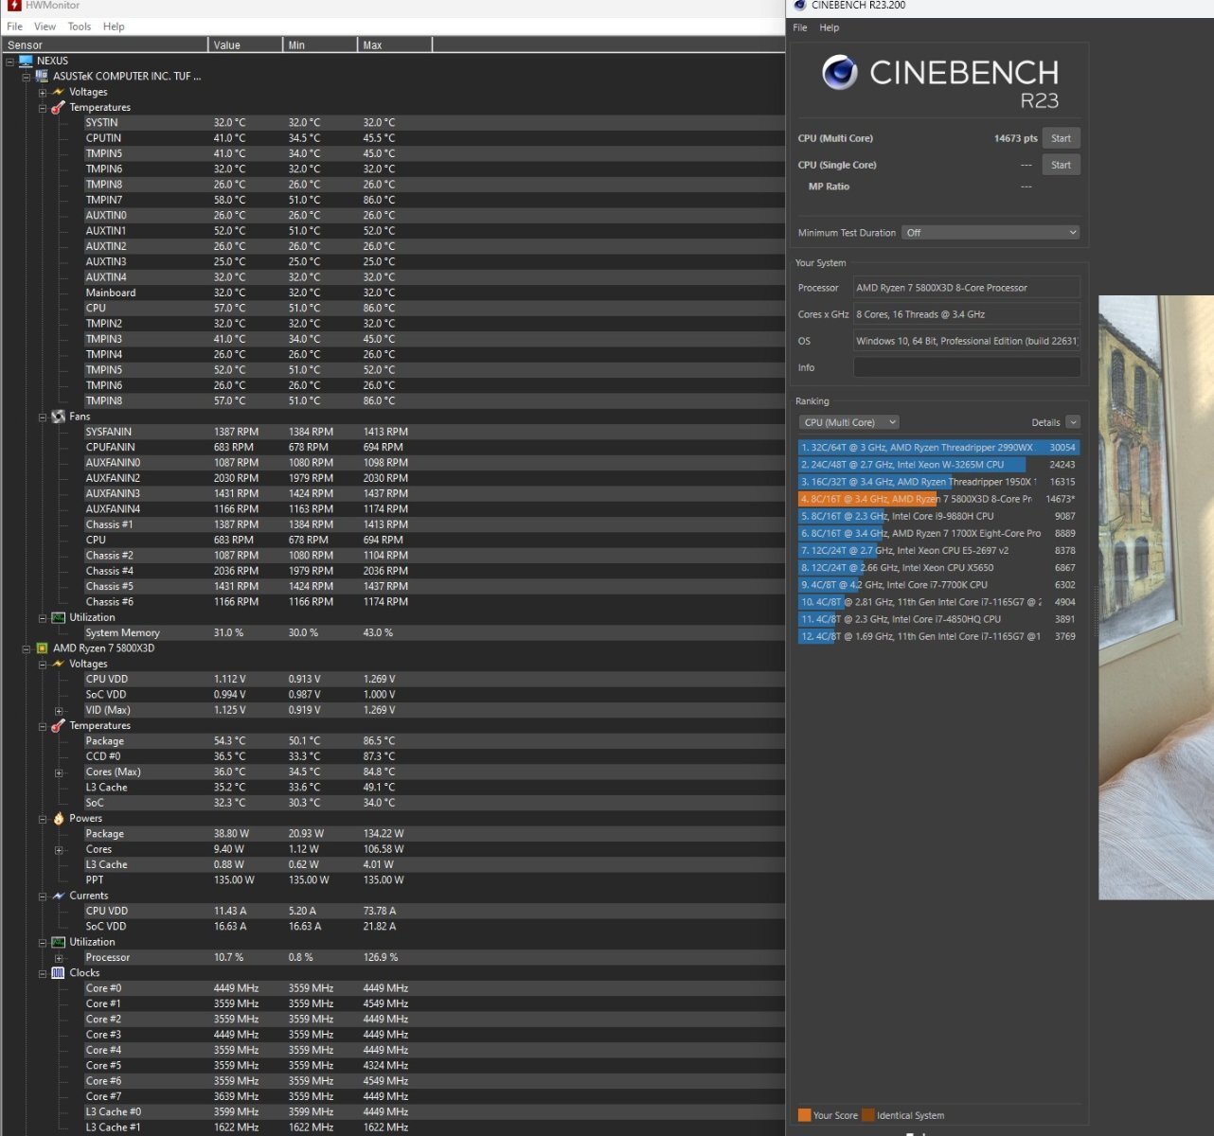Image resolution: width=1214 pixels, height=1136 pixels.
Task: Click the Cinebench title bar app icon
Action: [800, 5]
